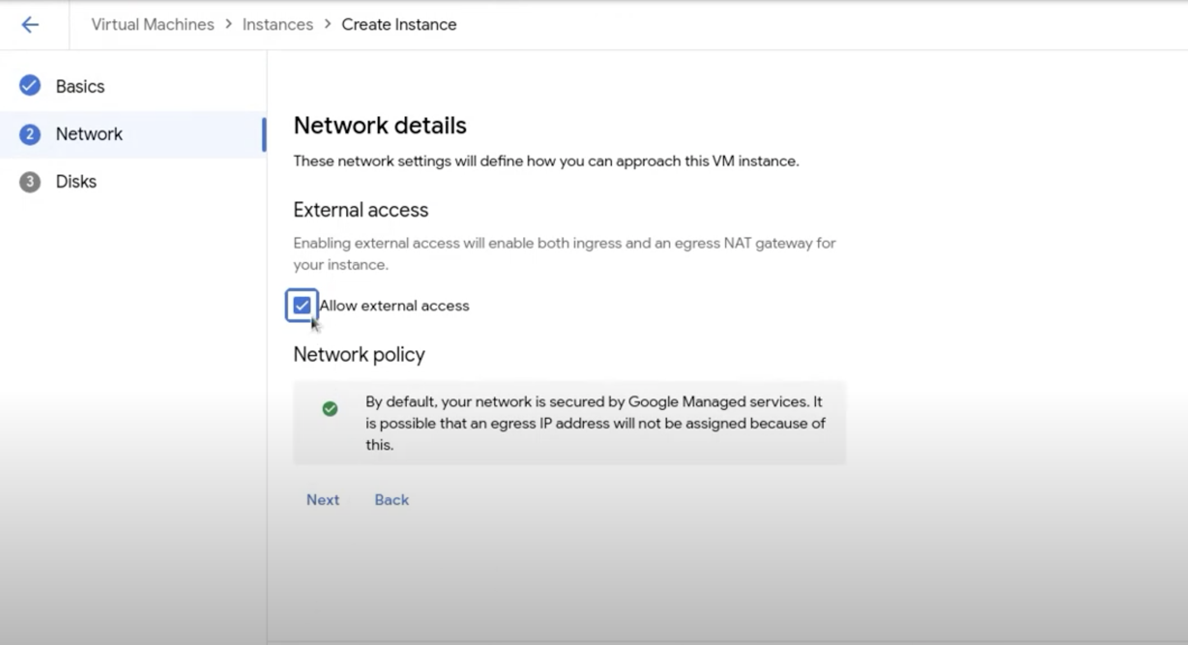Click the numbered circle icon for Disks step
This screenshot has height=645, width=1188.
click(29, 181)
